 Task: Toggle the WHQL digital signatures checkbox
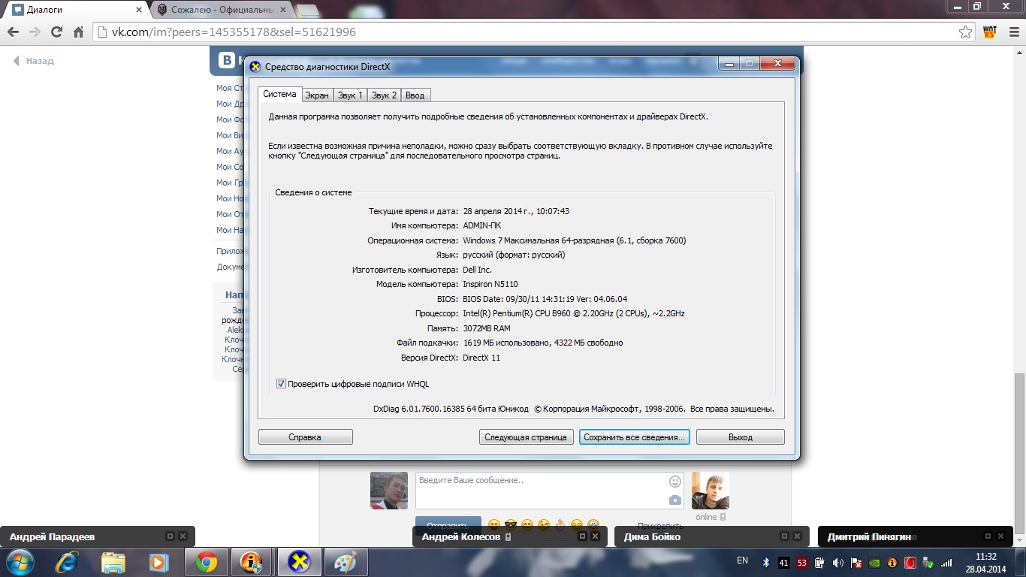282,384
